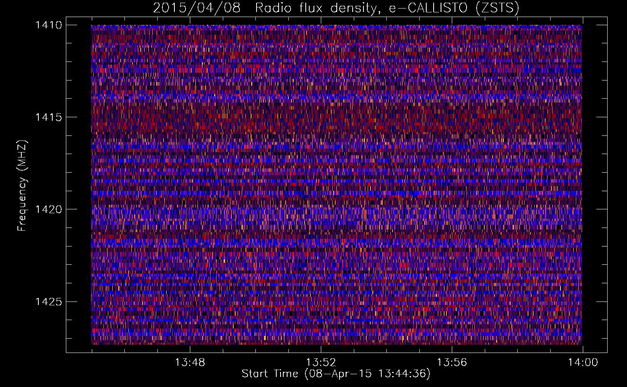Screen dimensions: 627x387
Task: Click the 13:52 time axis label
Action: [x=321, y=363]
